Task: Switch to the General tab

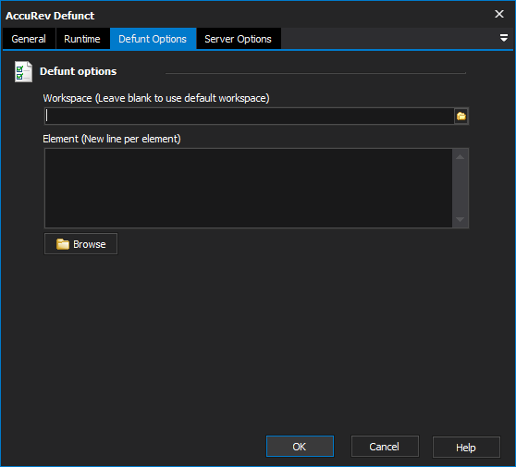Action: pos(29,39)
